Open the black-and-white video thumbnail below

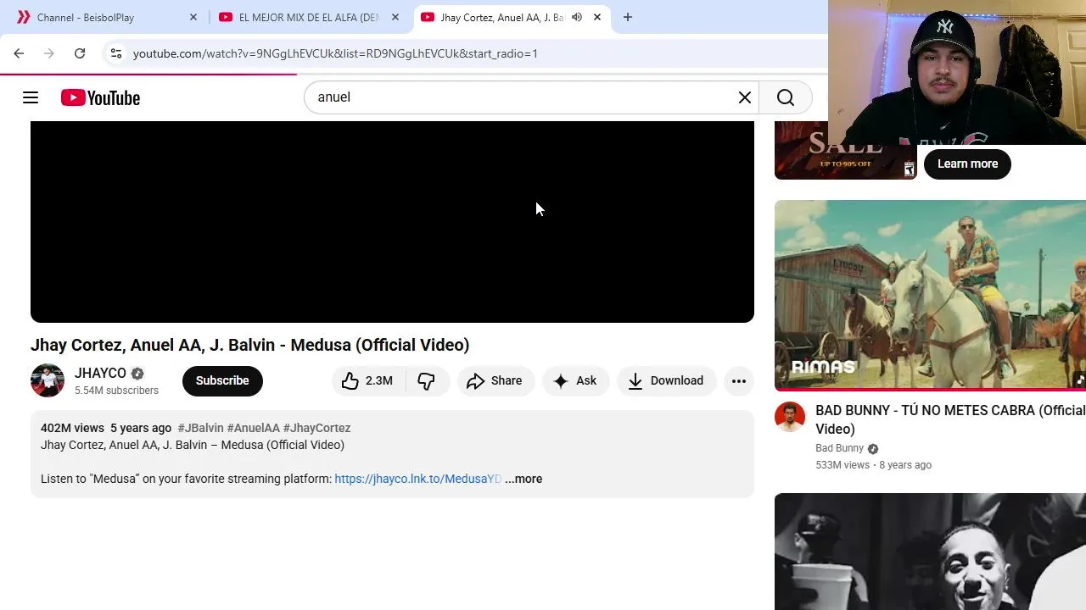coord(930,552)
